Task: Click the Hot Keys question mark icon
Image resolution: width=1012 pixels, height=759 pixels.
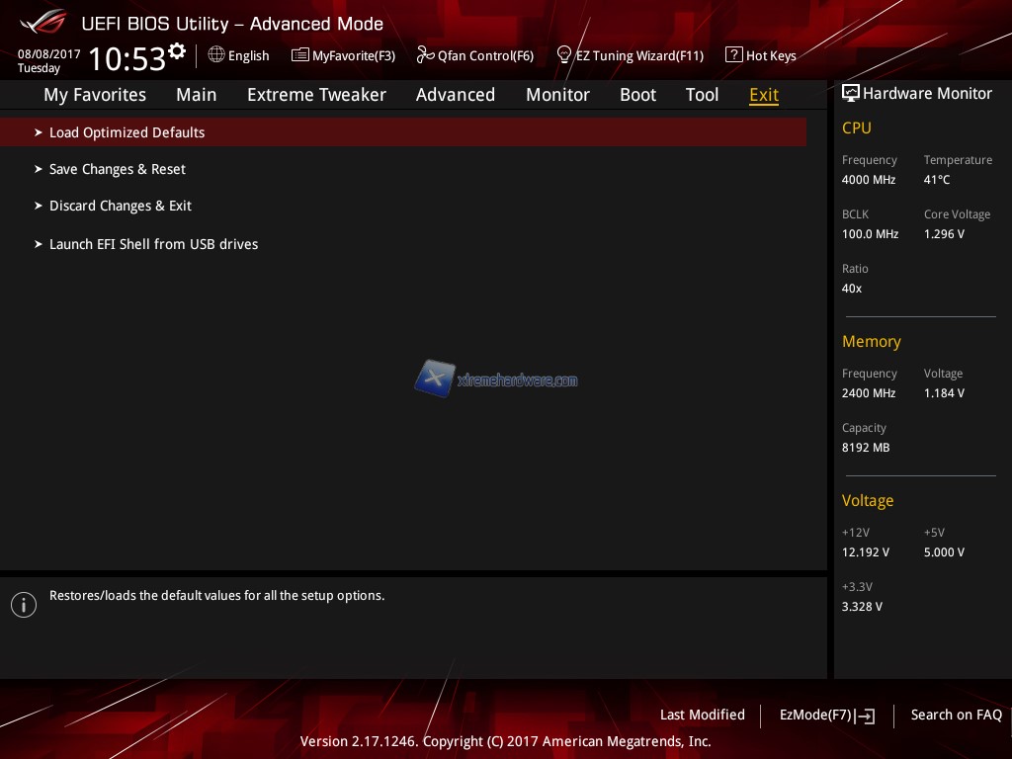Action: pyautogui.click(x=733, y=55)
